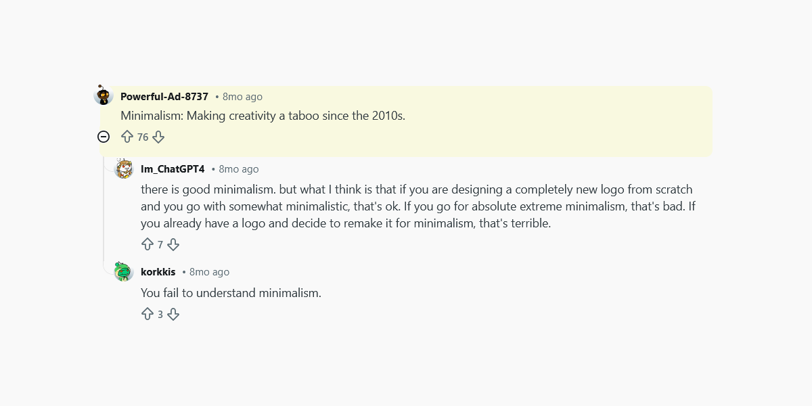Click the 76 vote count

(x=143, y=137)
